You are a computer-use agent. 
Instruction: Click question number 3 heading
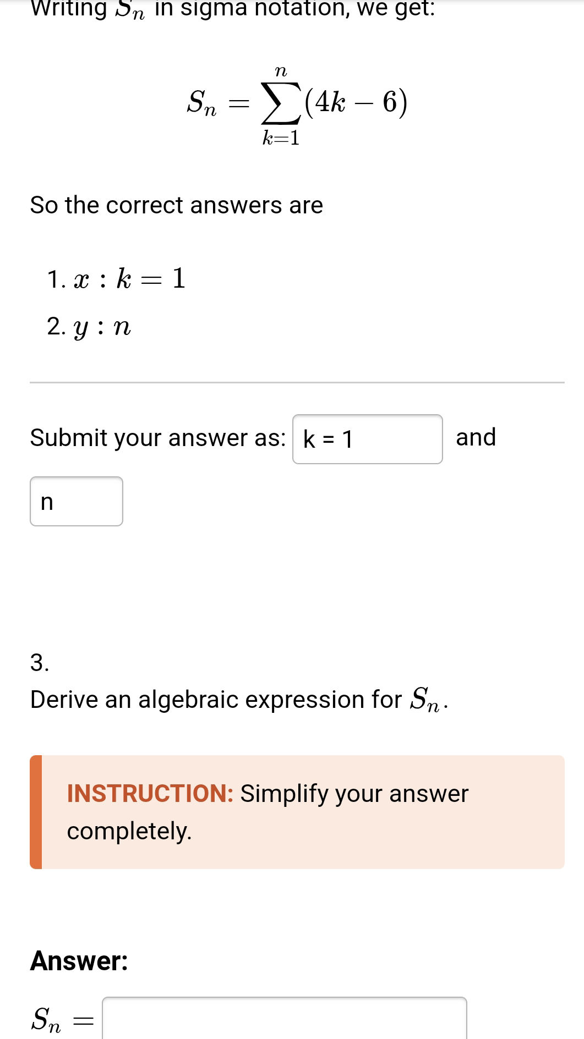click(x=37, y=663)
